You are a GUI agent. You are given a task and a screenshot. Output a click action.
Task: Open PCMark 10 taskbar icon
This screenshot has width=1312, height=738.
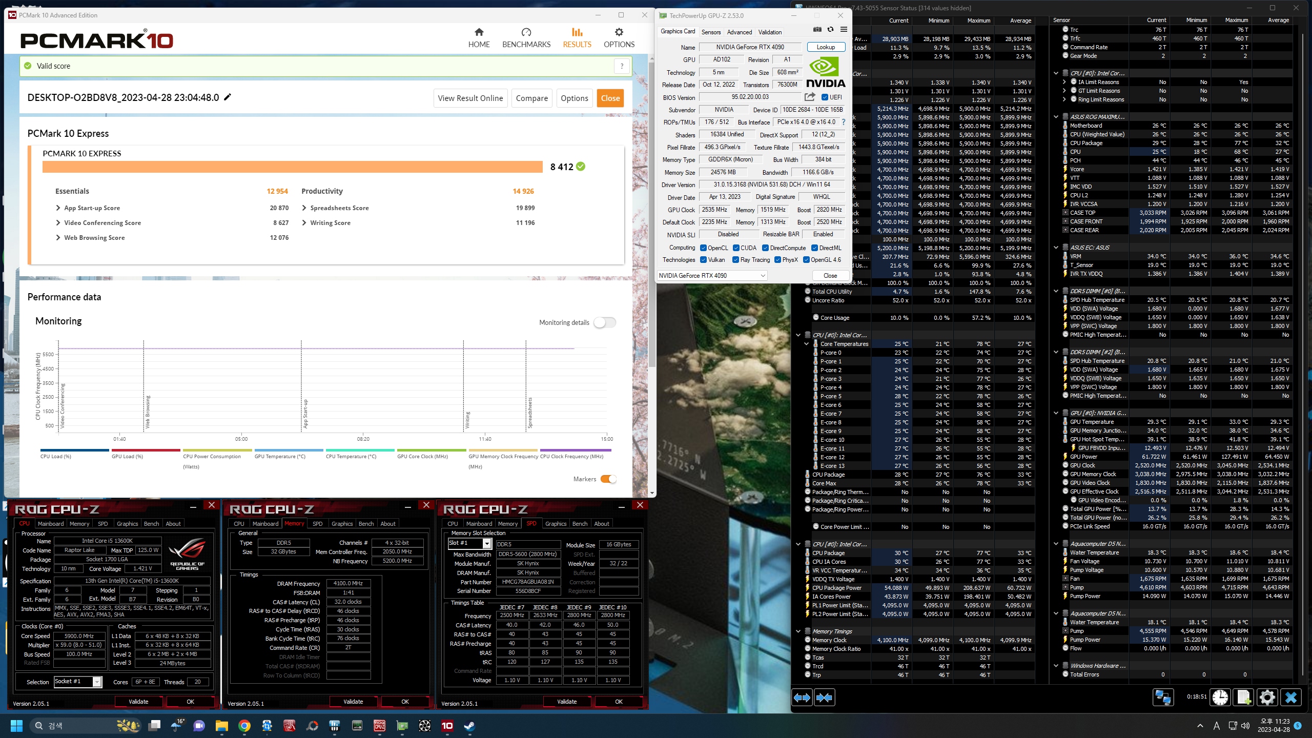(x=447, y=726)
